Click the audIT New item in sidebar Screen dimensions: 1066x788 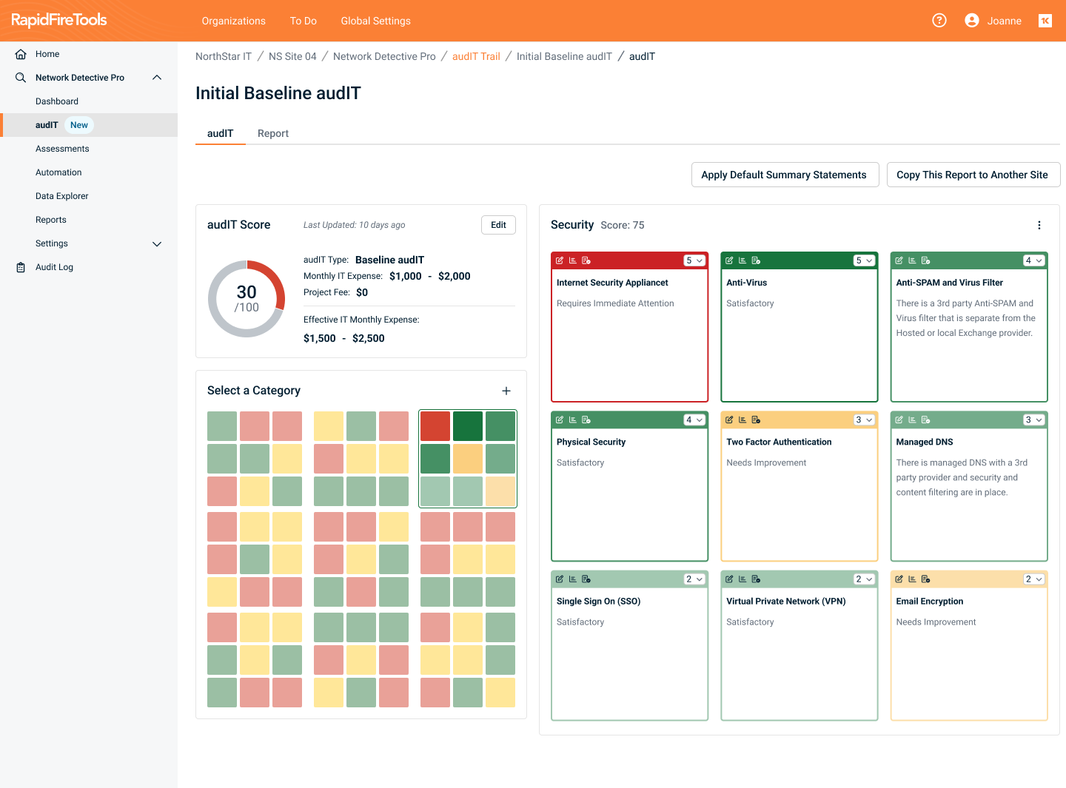(89, 125)
